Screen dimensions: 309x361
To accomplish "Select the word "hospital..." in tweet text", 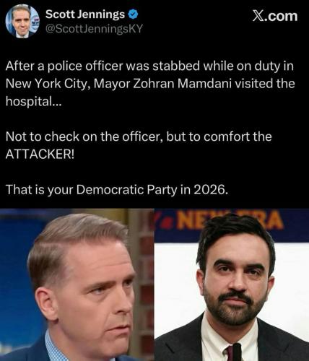I will click(x=34, y=101).
